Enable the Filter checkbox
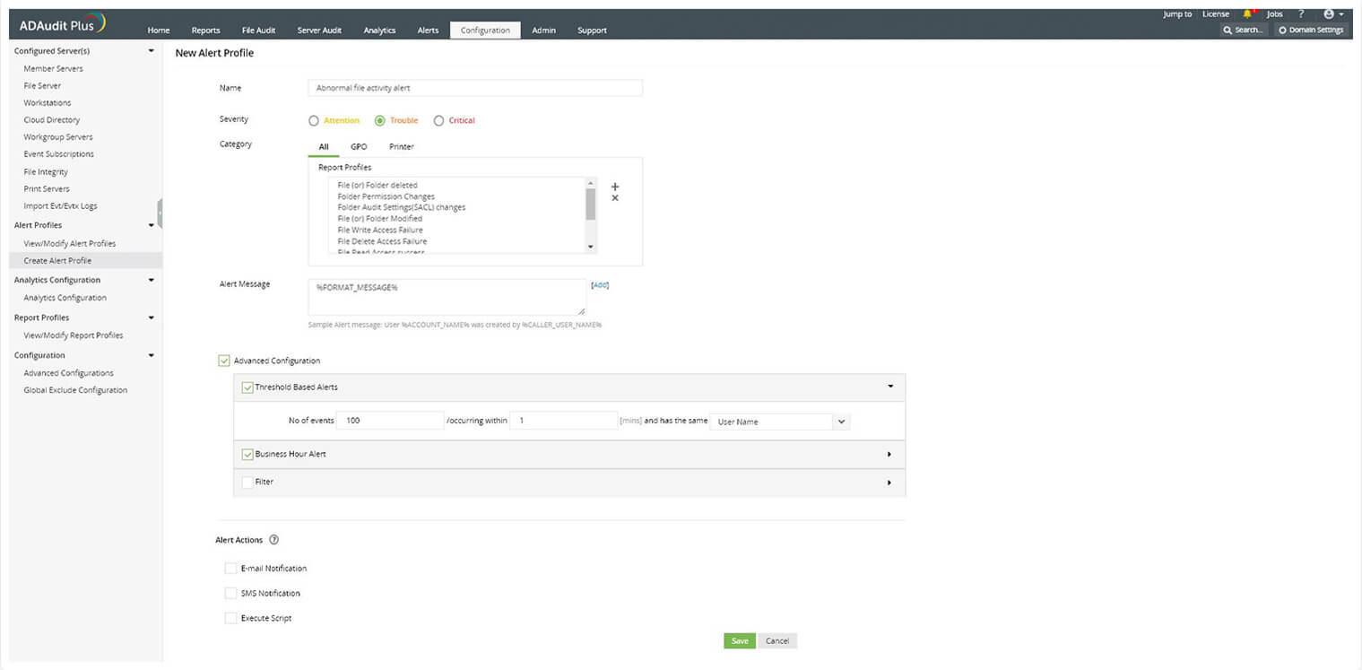The image size is (1362, 670). (248, 482)
